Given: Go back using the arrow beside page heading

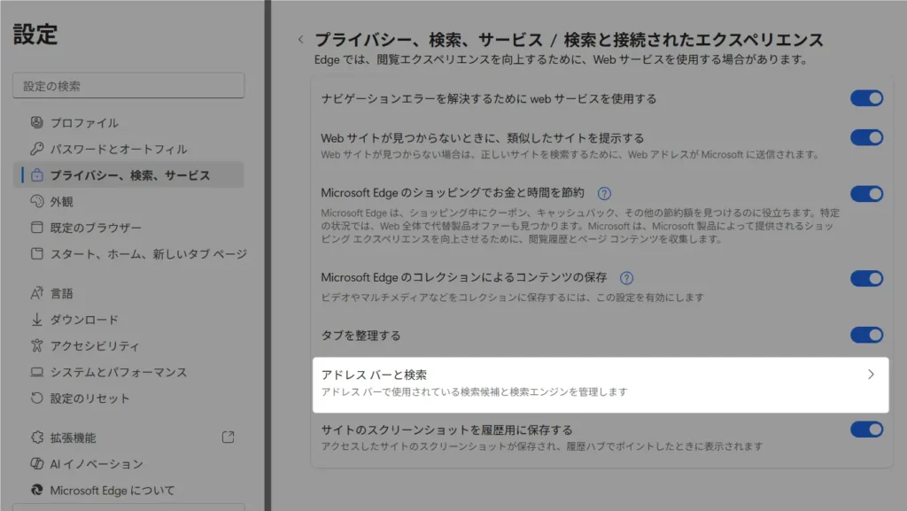Looking at the screenshot, I should 301,40.
